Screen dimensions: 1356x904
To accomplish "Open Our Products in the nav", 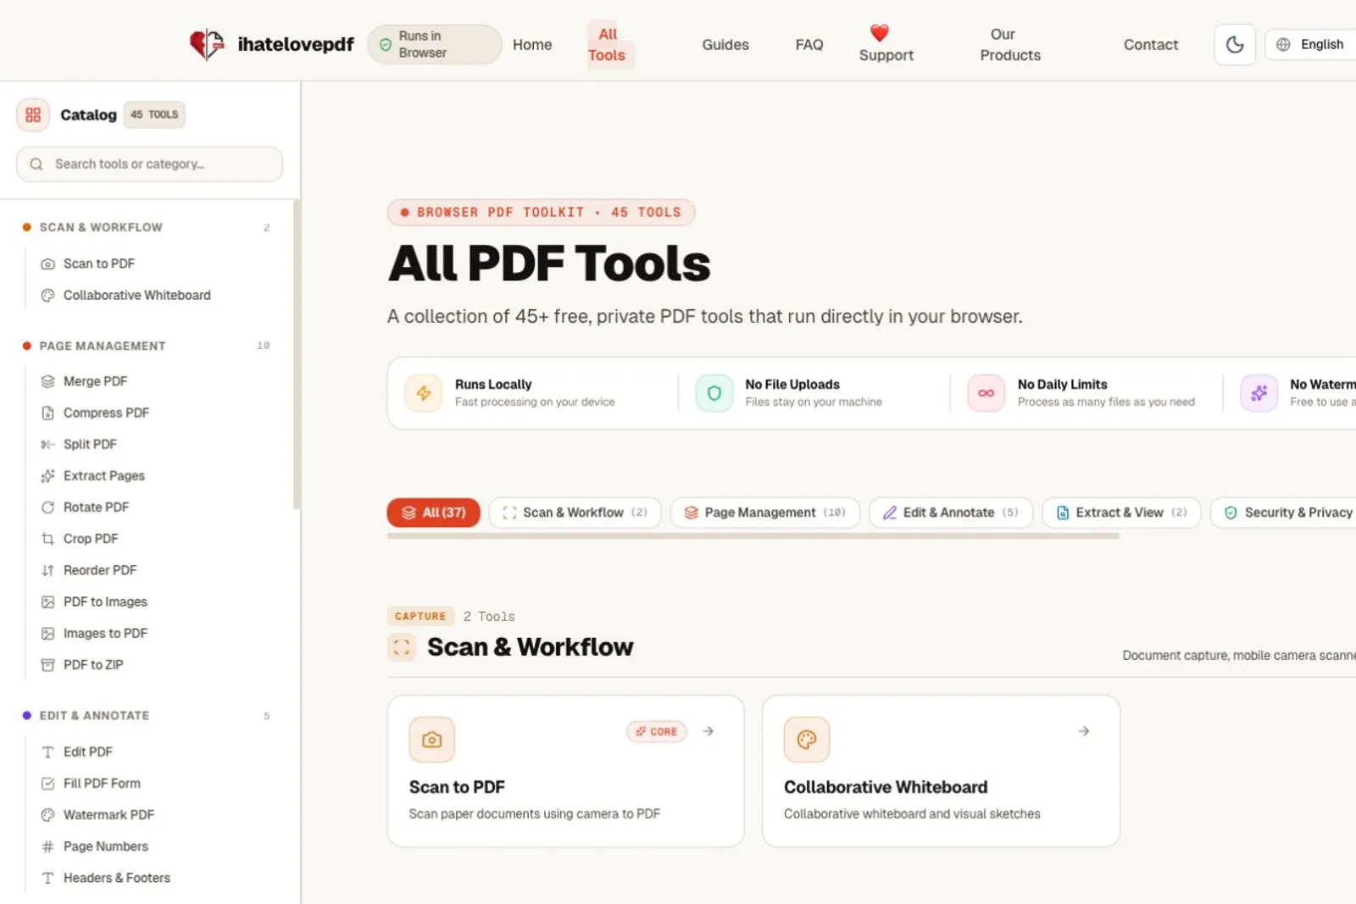I will pos(1010,45).
